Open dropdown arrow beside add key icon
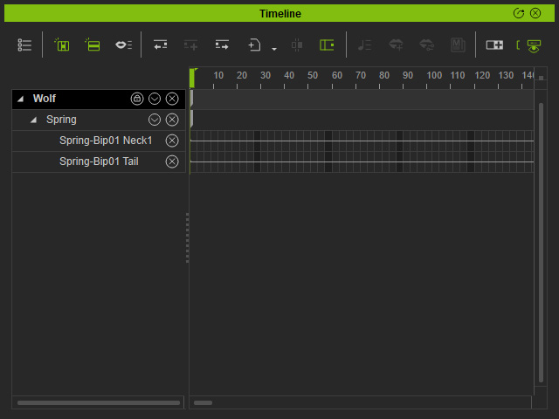The height and width of the screenshot is (419, 559). [273, 49]
